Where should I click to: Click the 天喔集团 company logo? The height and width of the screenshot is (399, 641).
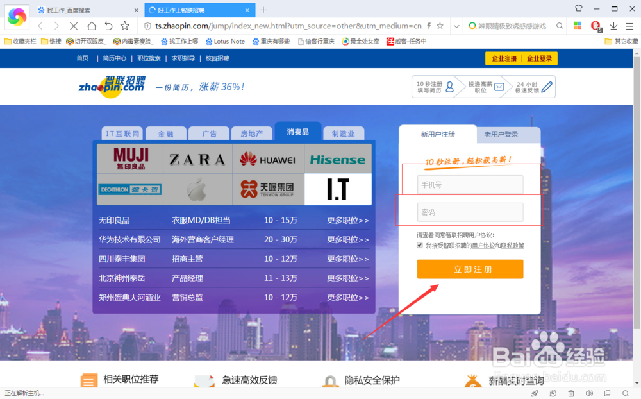[268, 189]
